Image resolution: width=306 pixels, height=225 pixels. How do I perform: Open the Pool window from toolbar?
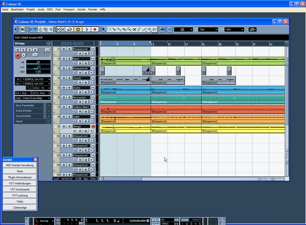[x=46, y=30]
